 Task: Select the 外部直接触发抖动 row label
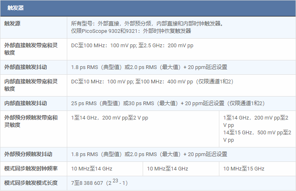click(x=25, y=67)
